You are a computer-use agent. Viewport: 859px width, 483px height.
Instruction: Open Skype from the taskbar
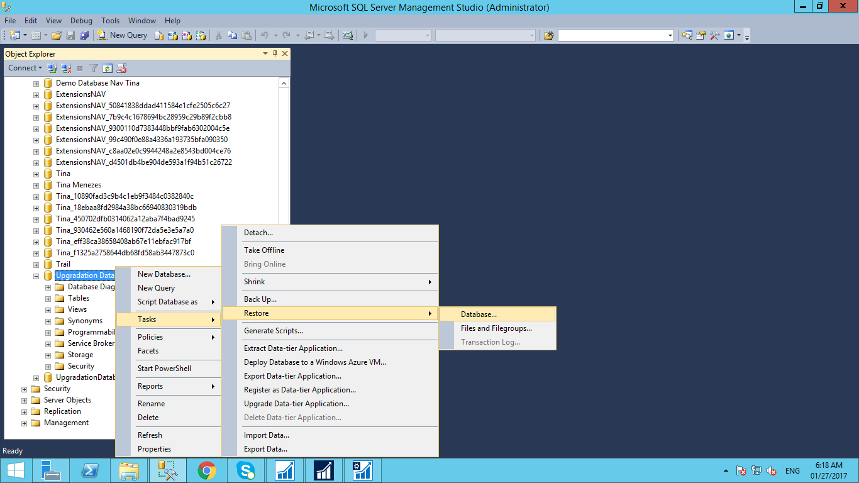pyautogui.click(x=246, y=470)
